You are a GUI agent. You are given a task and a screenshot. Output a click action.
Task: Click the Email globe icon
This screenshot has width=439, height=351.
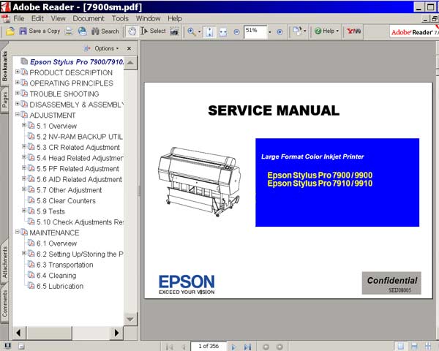[x=82, y=31]
